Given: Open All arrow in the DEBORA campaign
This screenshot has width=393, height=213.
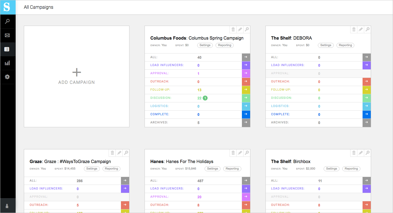Looking at the screenshot, I should click(367, 57).
